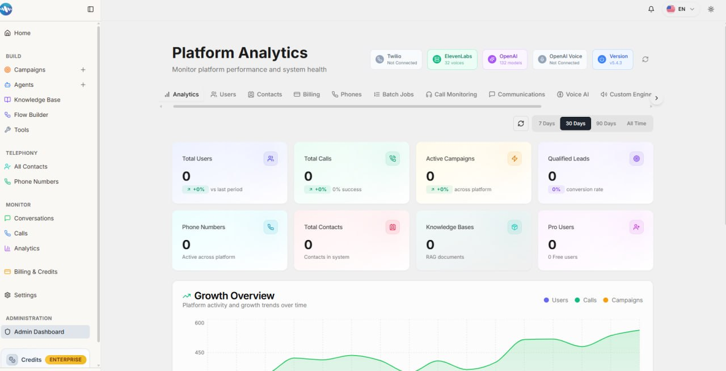Click the OpenAI 132 models chip
This screenshot has height=371, width=726.
coord(505,60)
